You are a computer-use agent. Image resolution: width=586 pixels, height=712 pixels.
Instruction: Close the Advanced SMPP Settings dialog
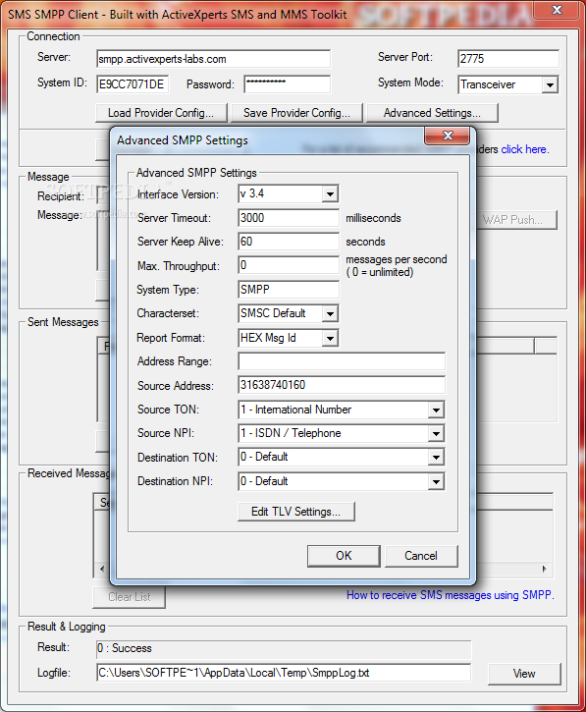click(448, 136)
